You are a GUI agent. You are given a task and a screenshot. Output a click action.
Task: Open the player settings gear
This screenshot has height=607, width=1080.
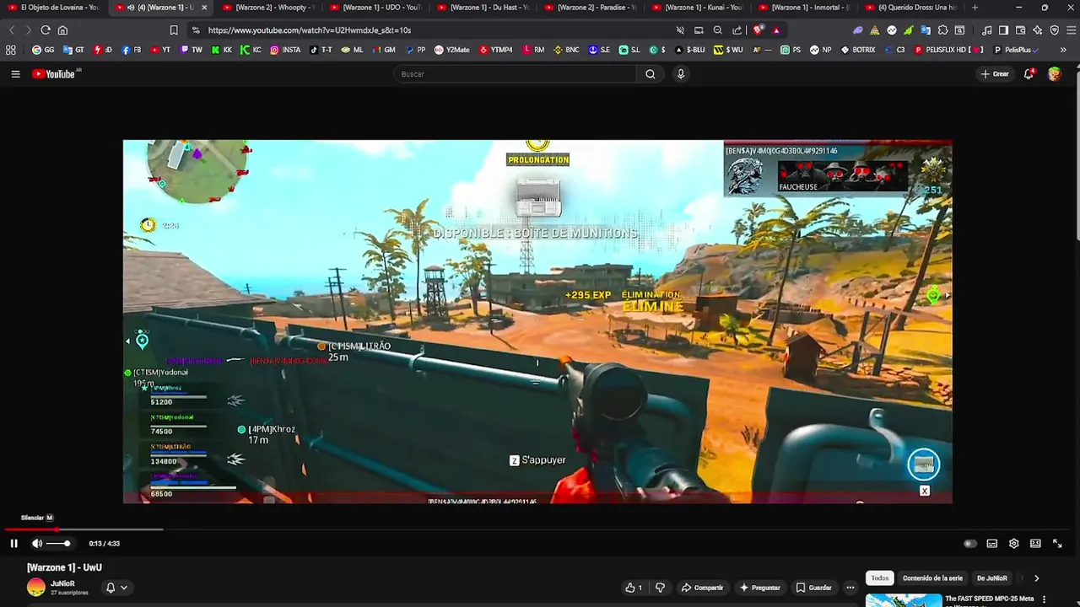click(x=1014, y=544)
